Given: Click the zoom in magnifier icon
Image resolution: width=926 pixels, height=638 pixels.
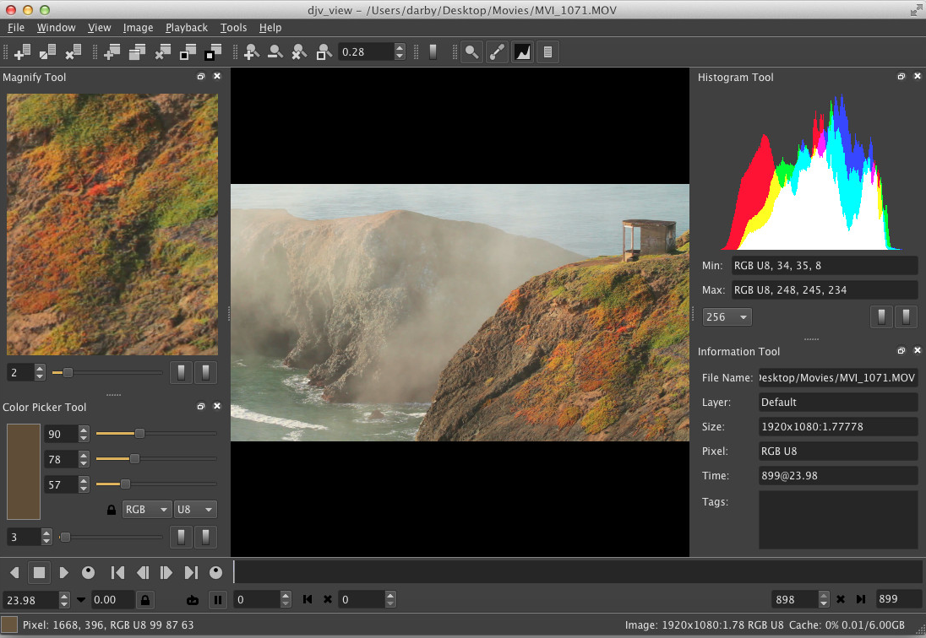Looking at the screenshot, I should [x=251, y=52].
